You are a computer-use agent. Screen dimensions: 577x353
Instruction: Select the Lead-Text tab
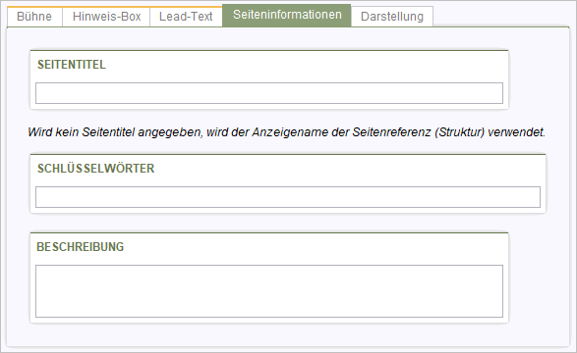(x=186, y=17)
